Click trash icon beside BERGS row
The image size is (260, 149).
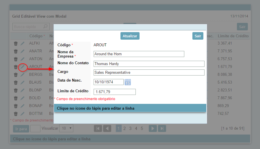pos(16,75)
